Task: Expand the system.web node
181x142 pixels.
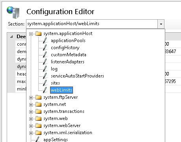Action: (31, 119)
